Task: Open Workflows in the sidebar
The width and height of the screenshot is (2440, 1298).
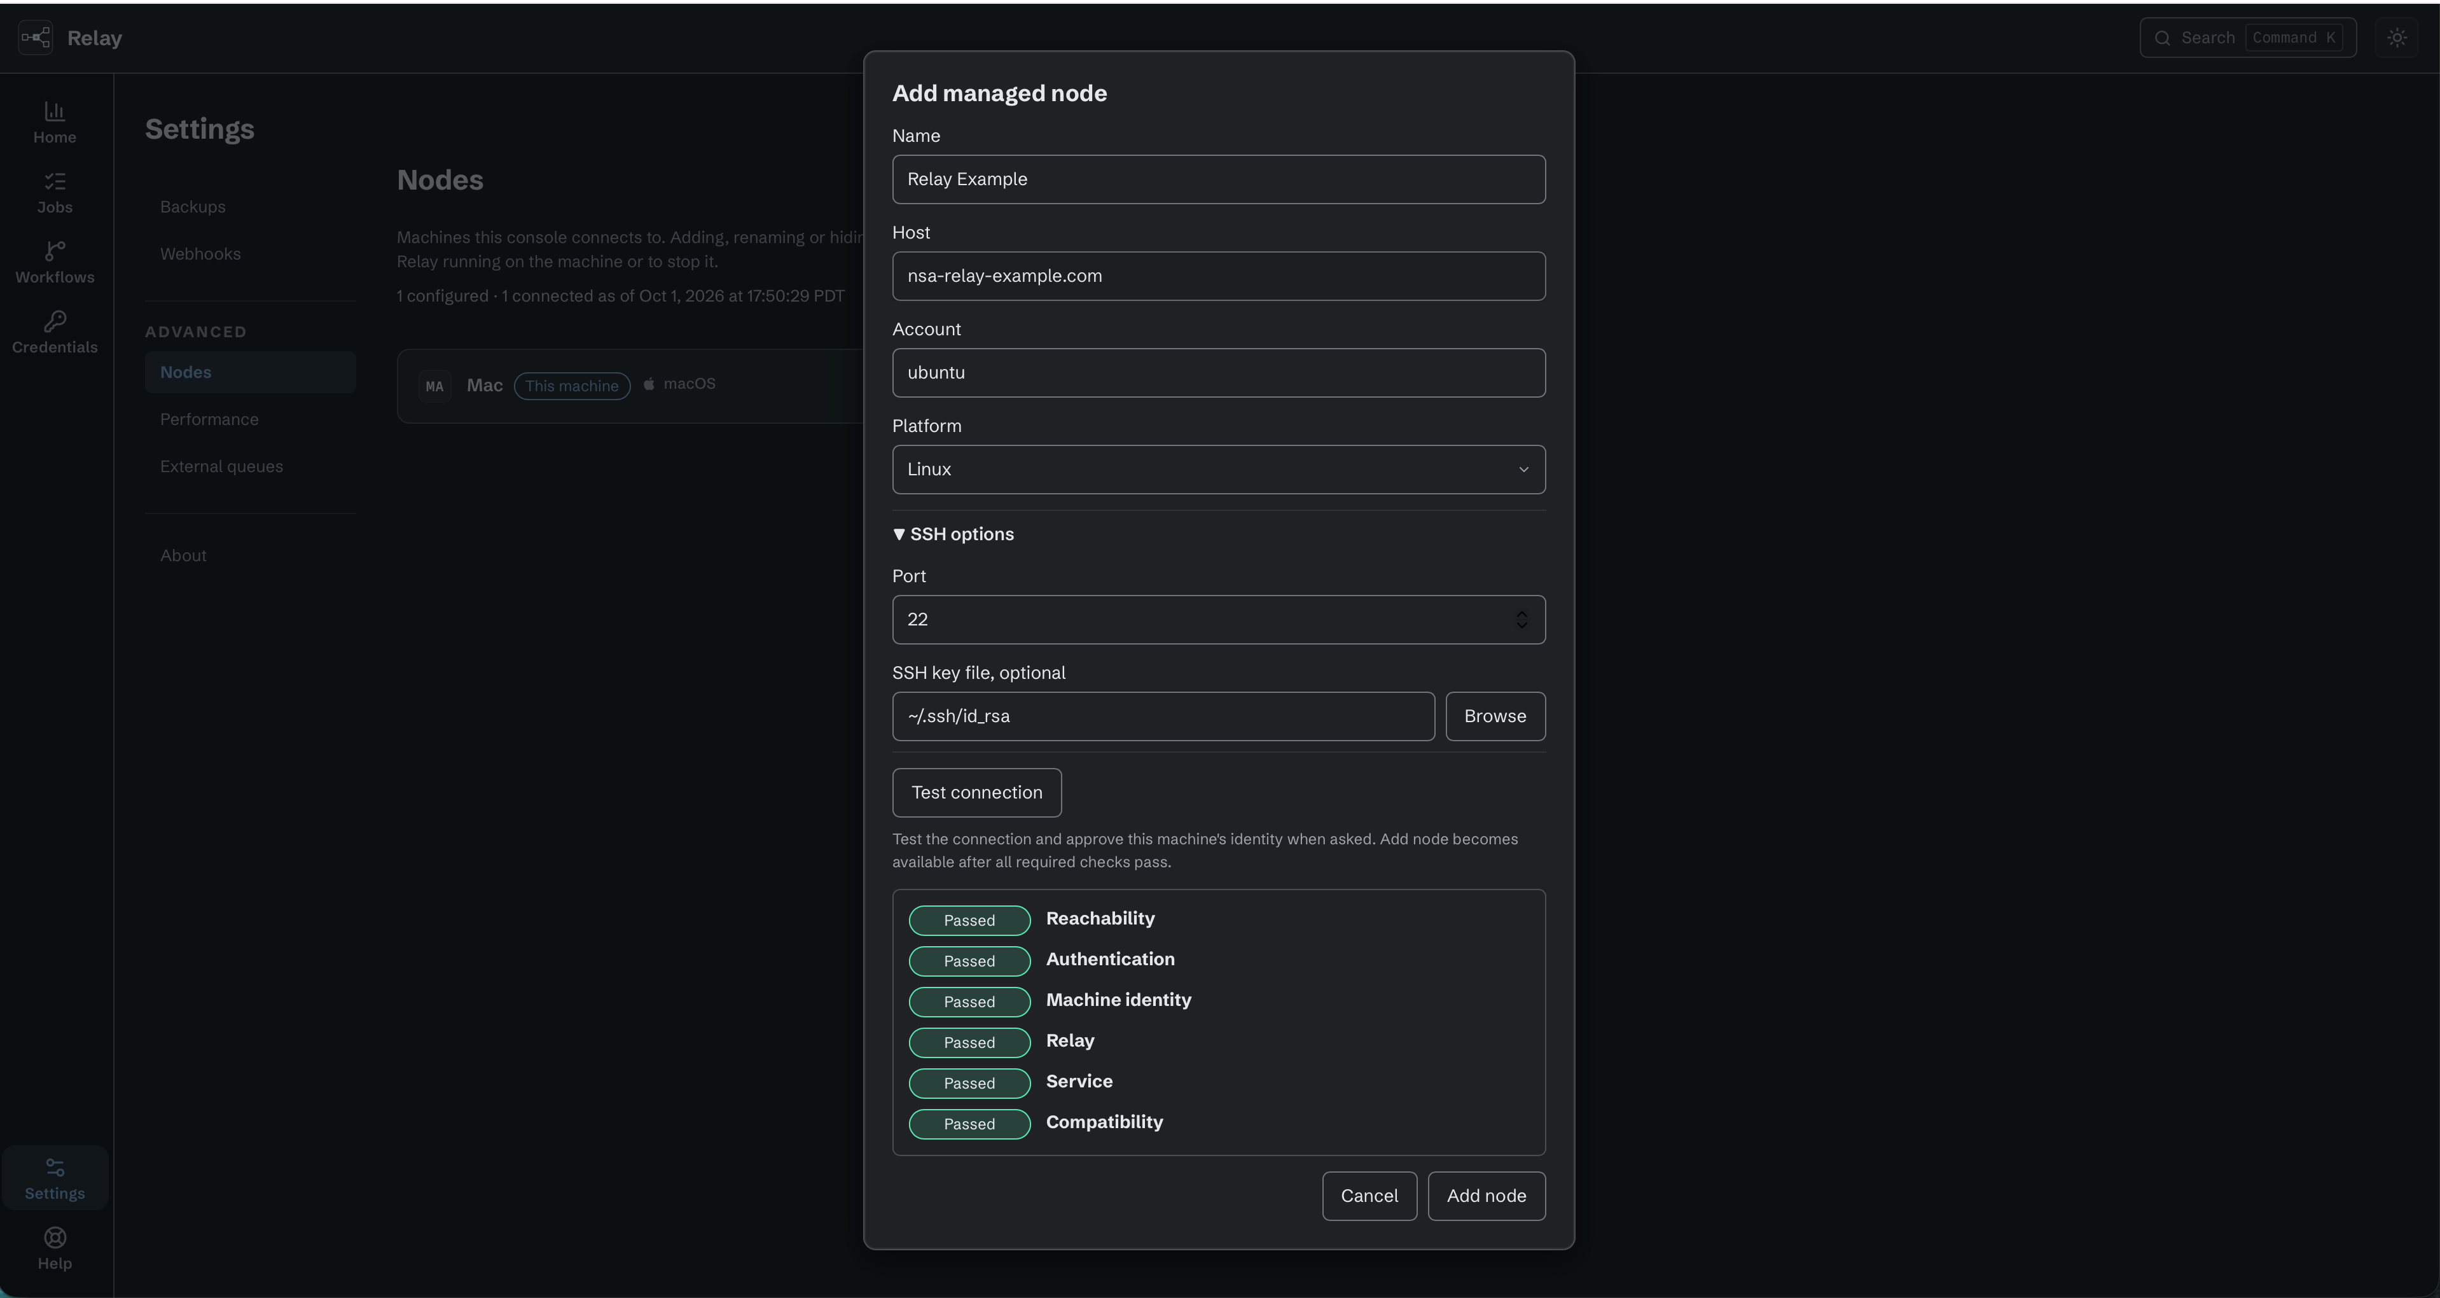Action: click(x=55, y=263)
